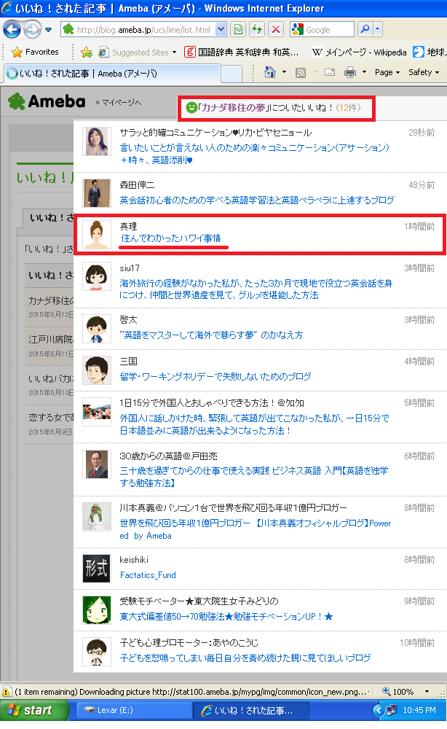Expand the zoom level dropdown arrow
This screenshot has height=729, width=447.
pos(427,692)
